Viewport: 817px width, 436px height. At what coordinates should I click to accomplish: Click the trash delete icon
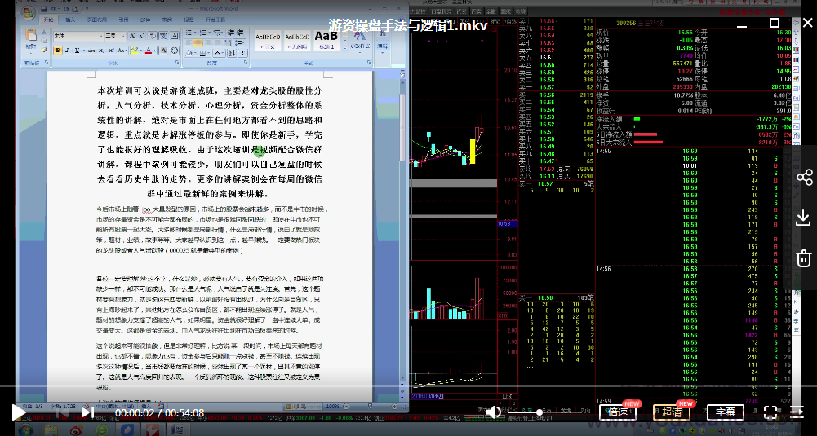[x=804, y=258]
